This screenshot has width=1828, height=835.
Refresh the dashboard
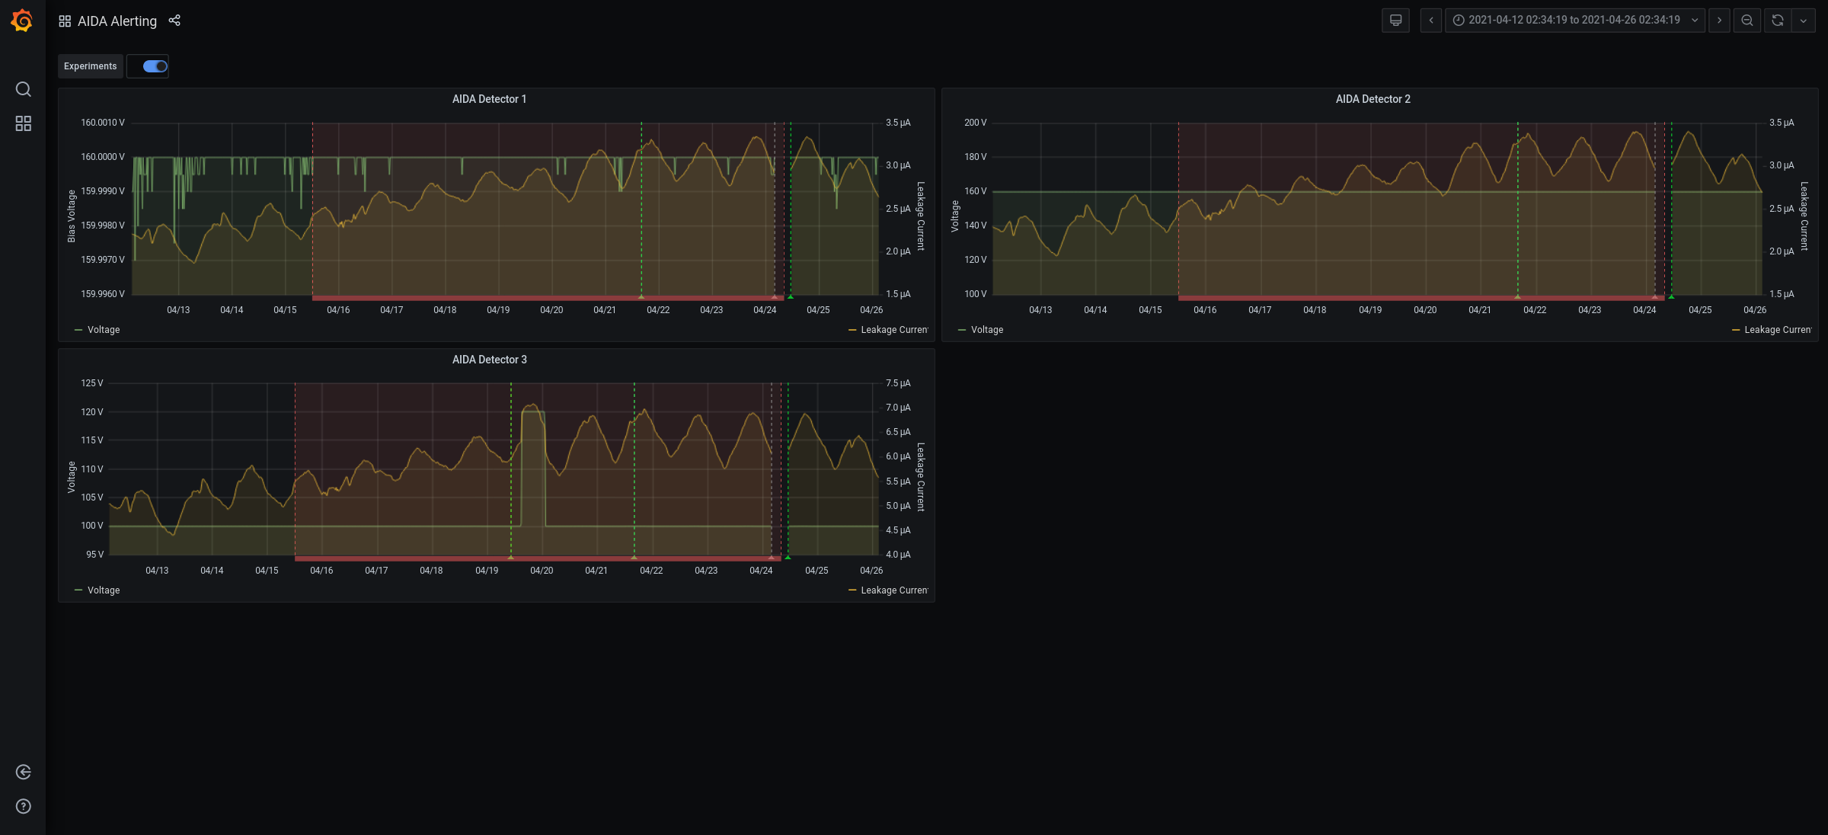click(x=1778, y=21)
